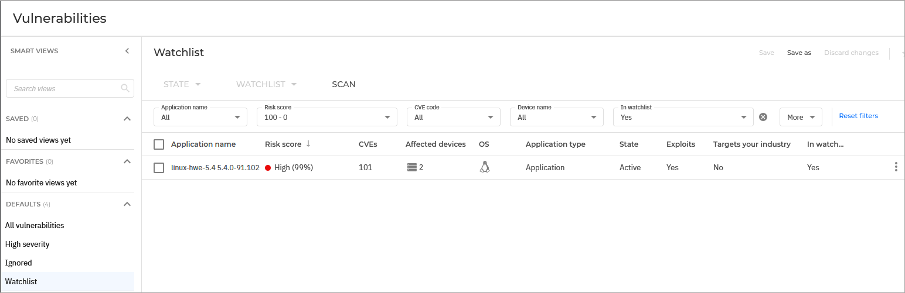The width and height of the screenshot is (905, 293).
Task: Open All vulnerabilities view
Action: pos(35,225)
